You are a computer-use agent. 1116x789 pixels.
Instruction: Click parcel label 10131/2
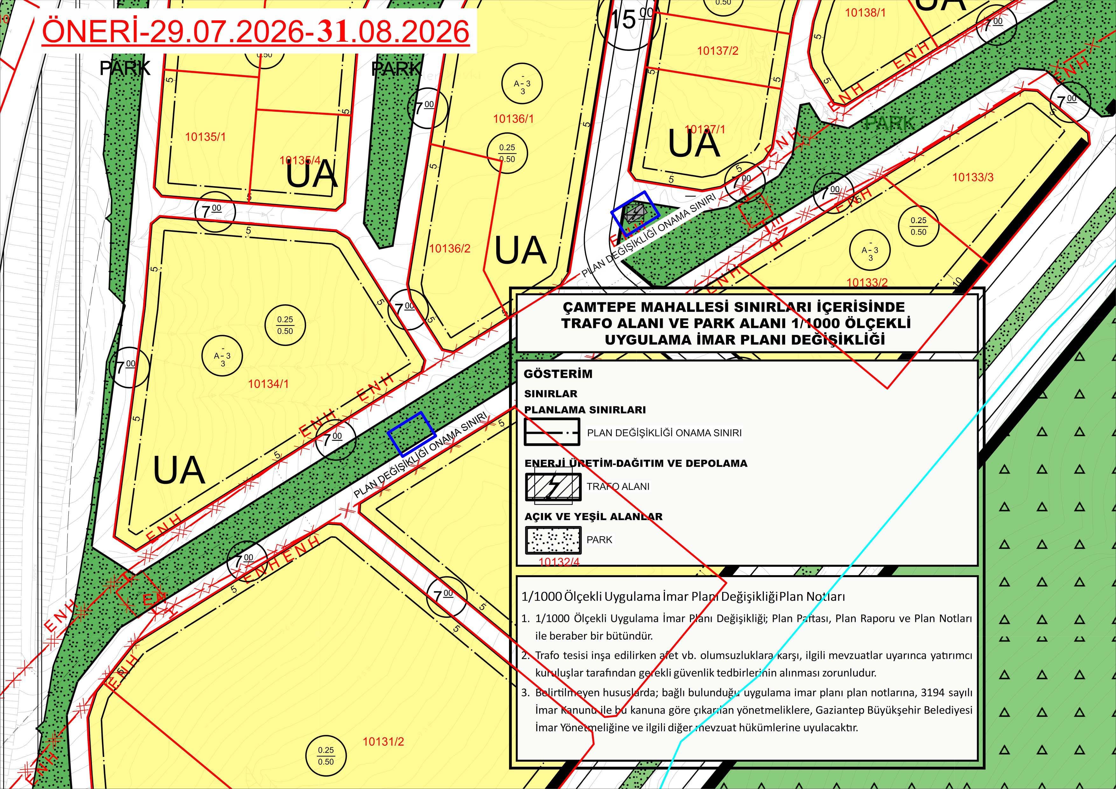point(383,742)
